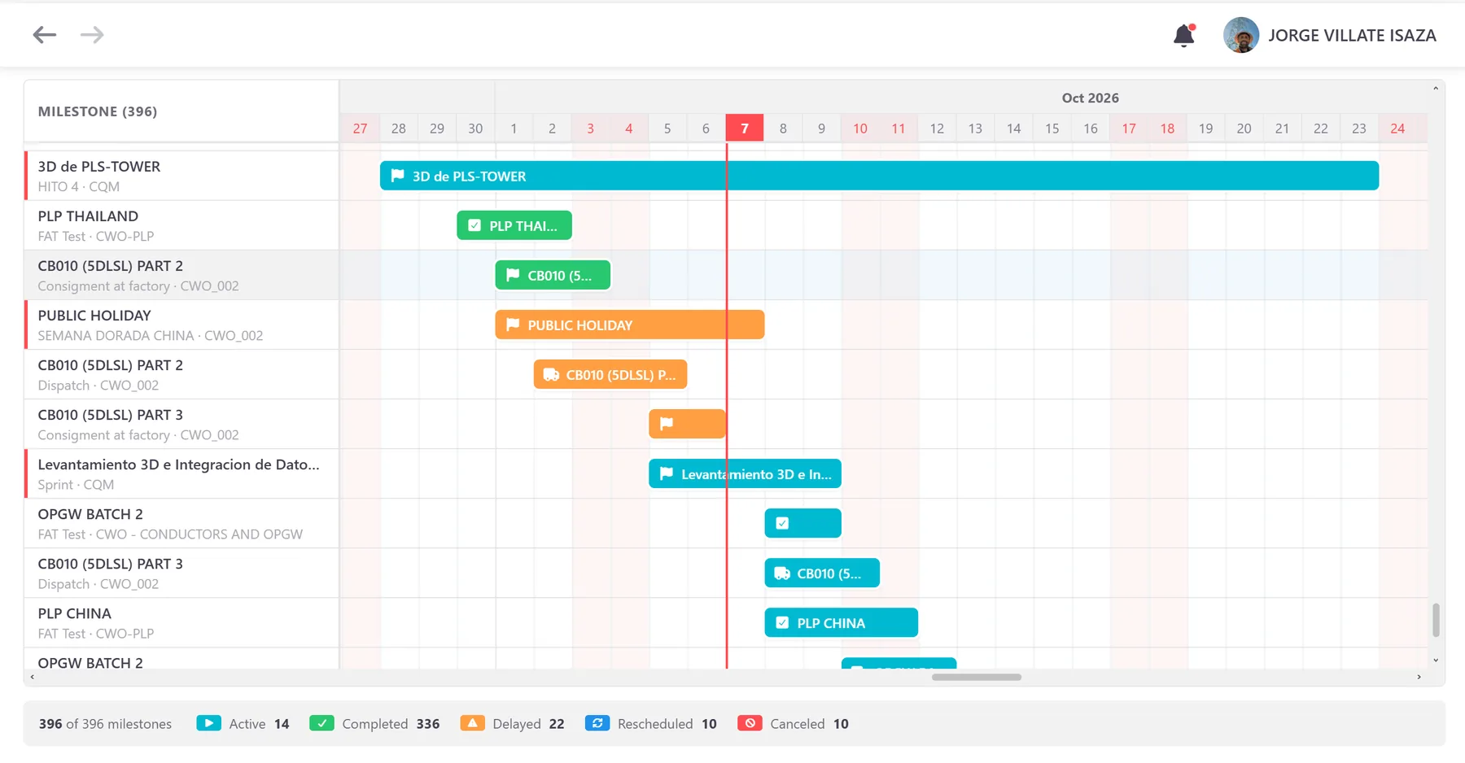The height and width of the screenshot is (763, 1465).
Task: Select 3D de PLS-TOWER HITO 4 row
Action: click(181, 176)
